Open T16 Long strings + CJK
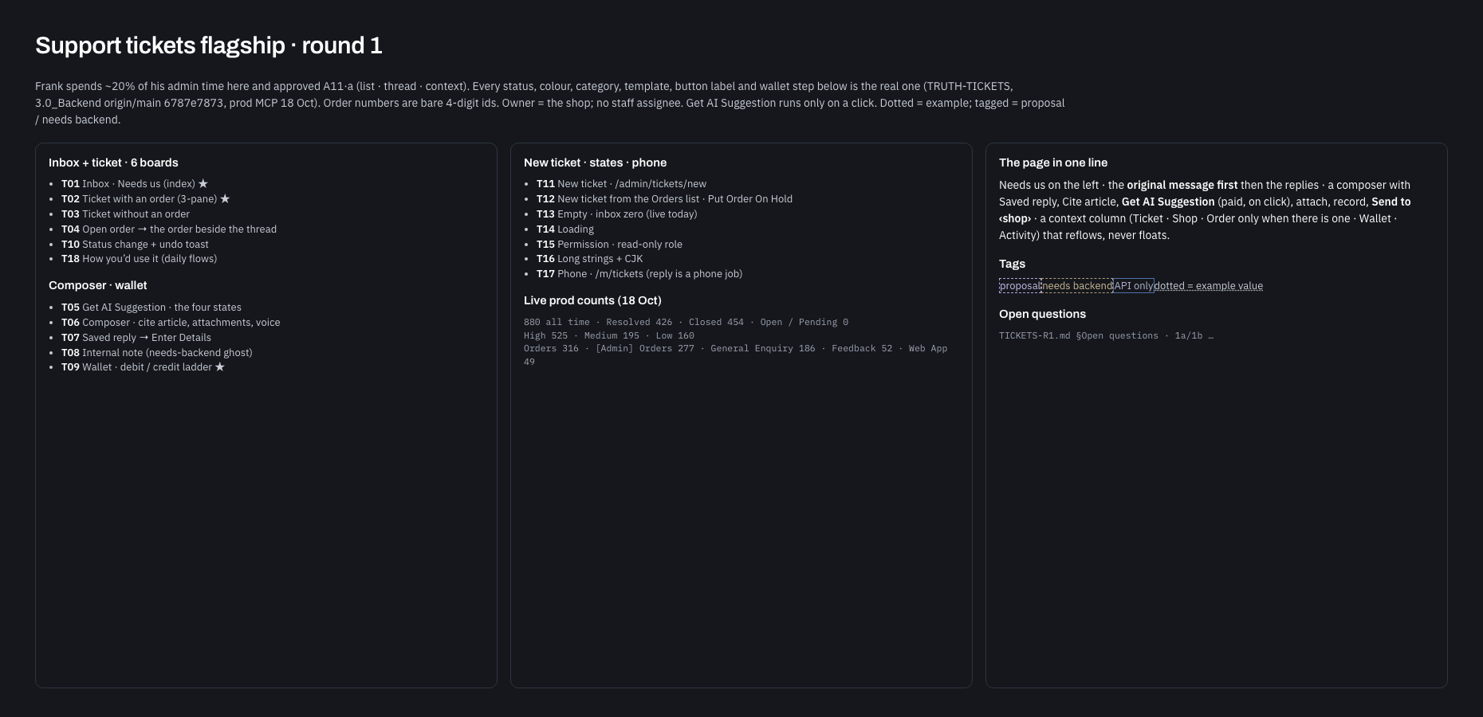 click(x=589, y=259)
